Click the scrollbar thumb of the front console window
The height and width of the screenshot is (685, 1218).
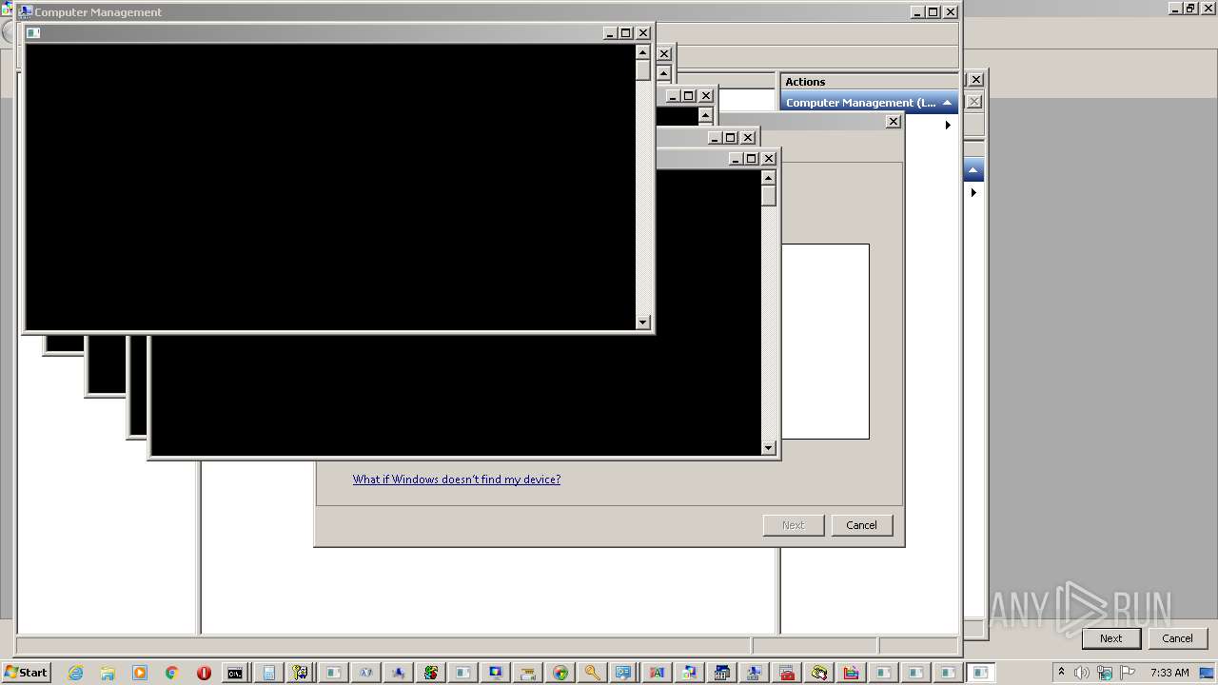click(x=643, y=70)
